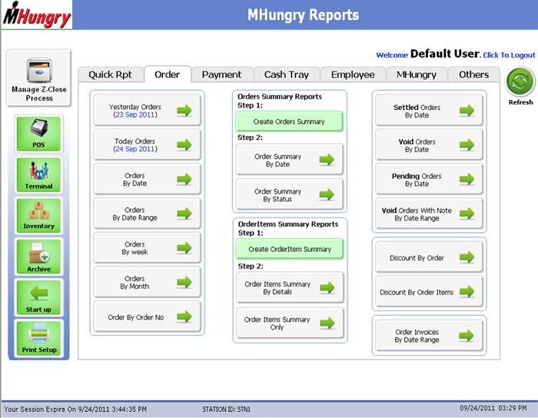The width and height of the screenshot is (538, 418).
Task: Open the Yesterday Orders report
Action: 148,111
